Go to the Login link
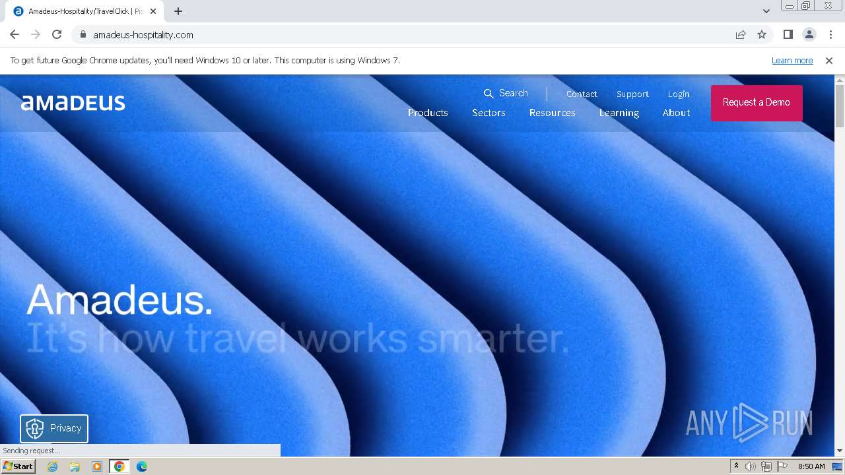845x475 pixels. [679, 94]
